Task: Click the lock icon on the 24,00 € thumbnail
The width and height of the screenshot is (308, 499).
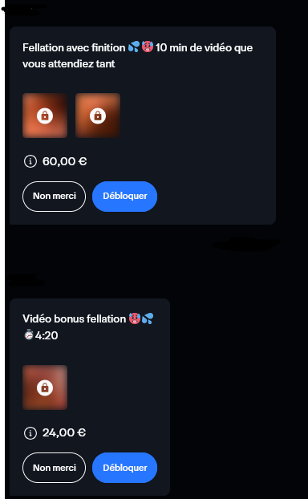Action: 45,387
